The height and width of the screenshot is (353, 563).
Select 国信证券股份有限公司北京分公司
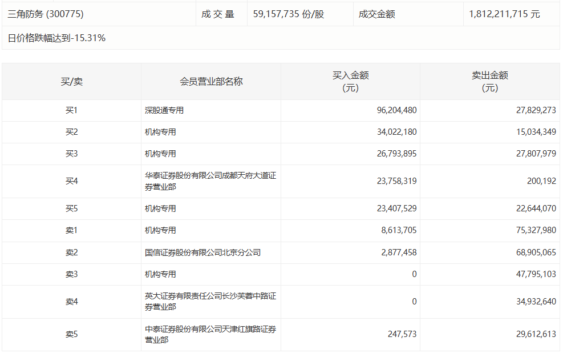point(202,252)
